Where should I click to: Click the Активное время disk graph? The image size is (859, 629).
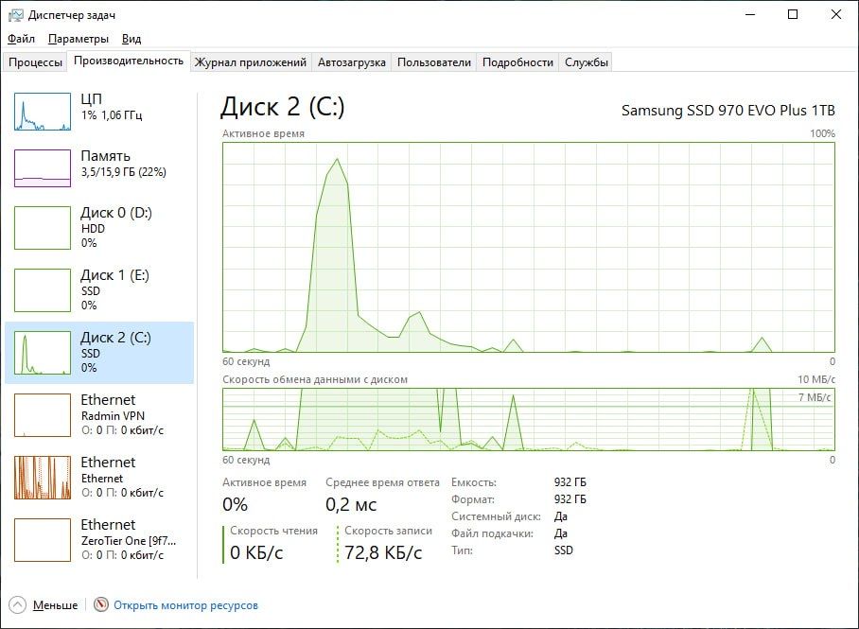[x=529, y=247]
